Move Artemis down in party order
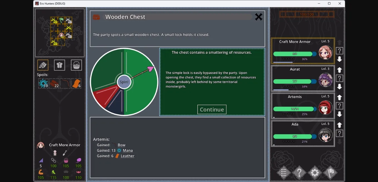 tap(339, 114)
